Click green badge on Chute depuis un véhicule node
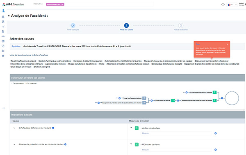 coord(173,100)
